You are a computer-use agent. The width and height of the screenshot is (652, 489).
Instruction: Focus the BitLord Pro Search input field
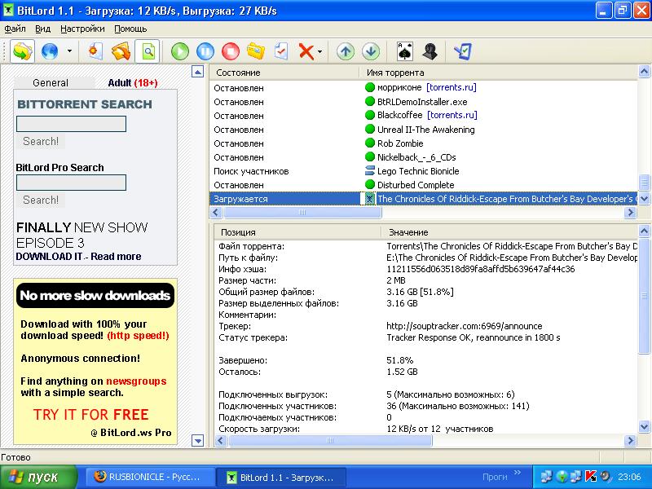pos(71,183)
